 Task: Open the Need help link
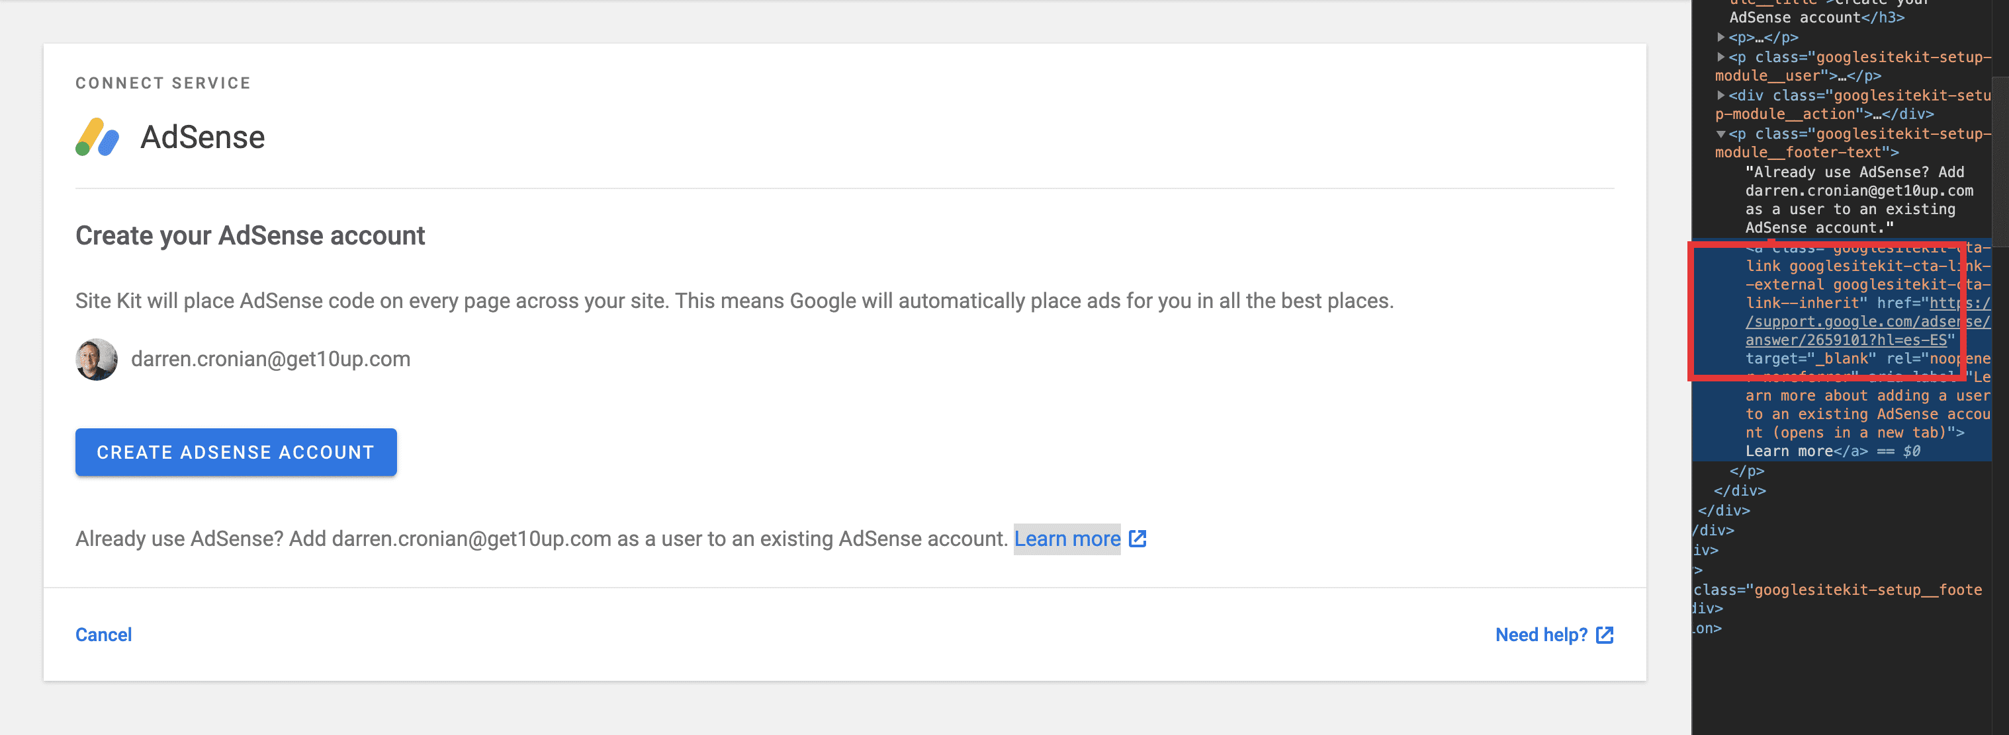coord(1541,635)
